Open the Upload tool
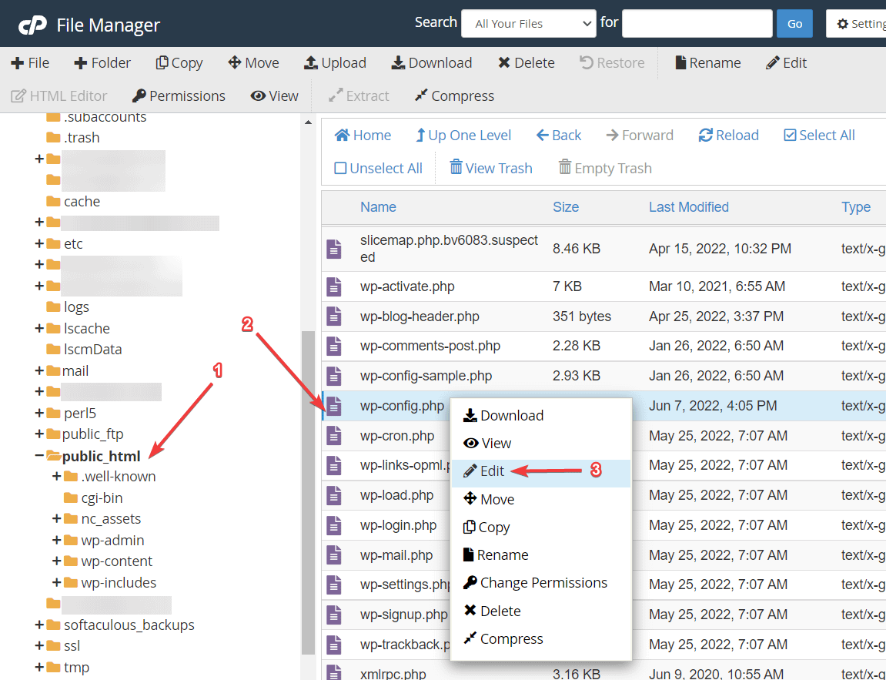Screen dimensions: 886x680 tap(335, 62)
